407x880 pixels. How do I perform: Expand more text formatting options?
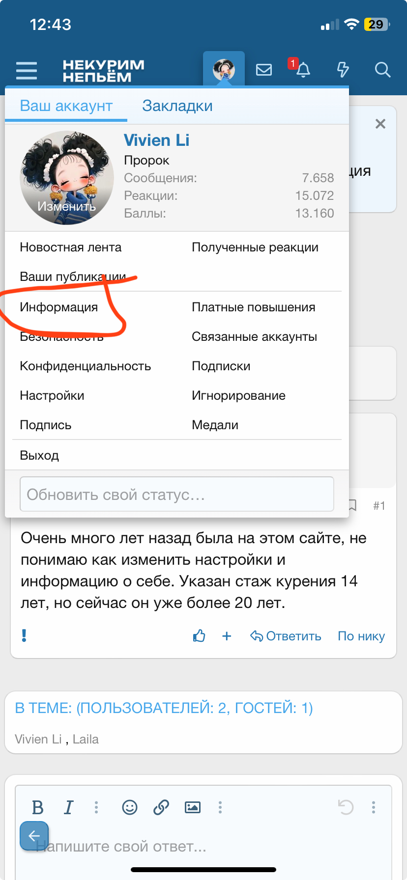(96, 807)
